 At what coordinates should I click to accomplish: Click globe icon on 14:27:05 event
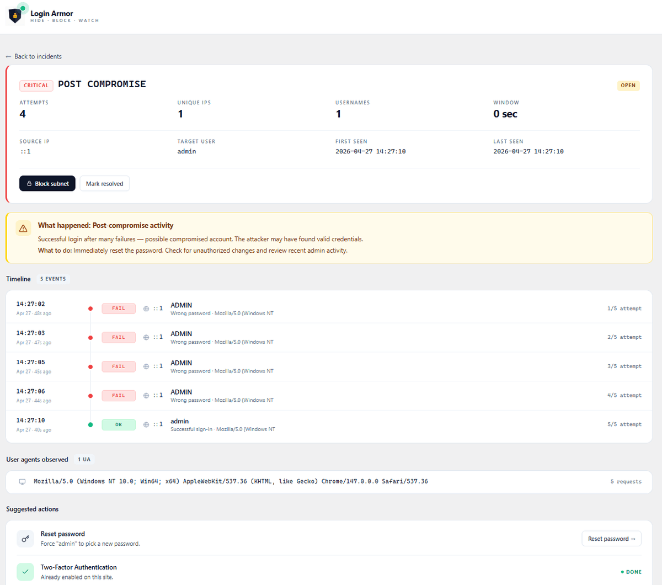point(146,366)
